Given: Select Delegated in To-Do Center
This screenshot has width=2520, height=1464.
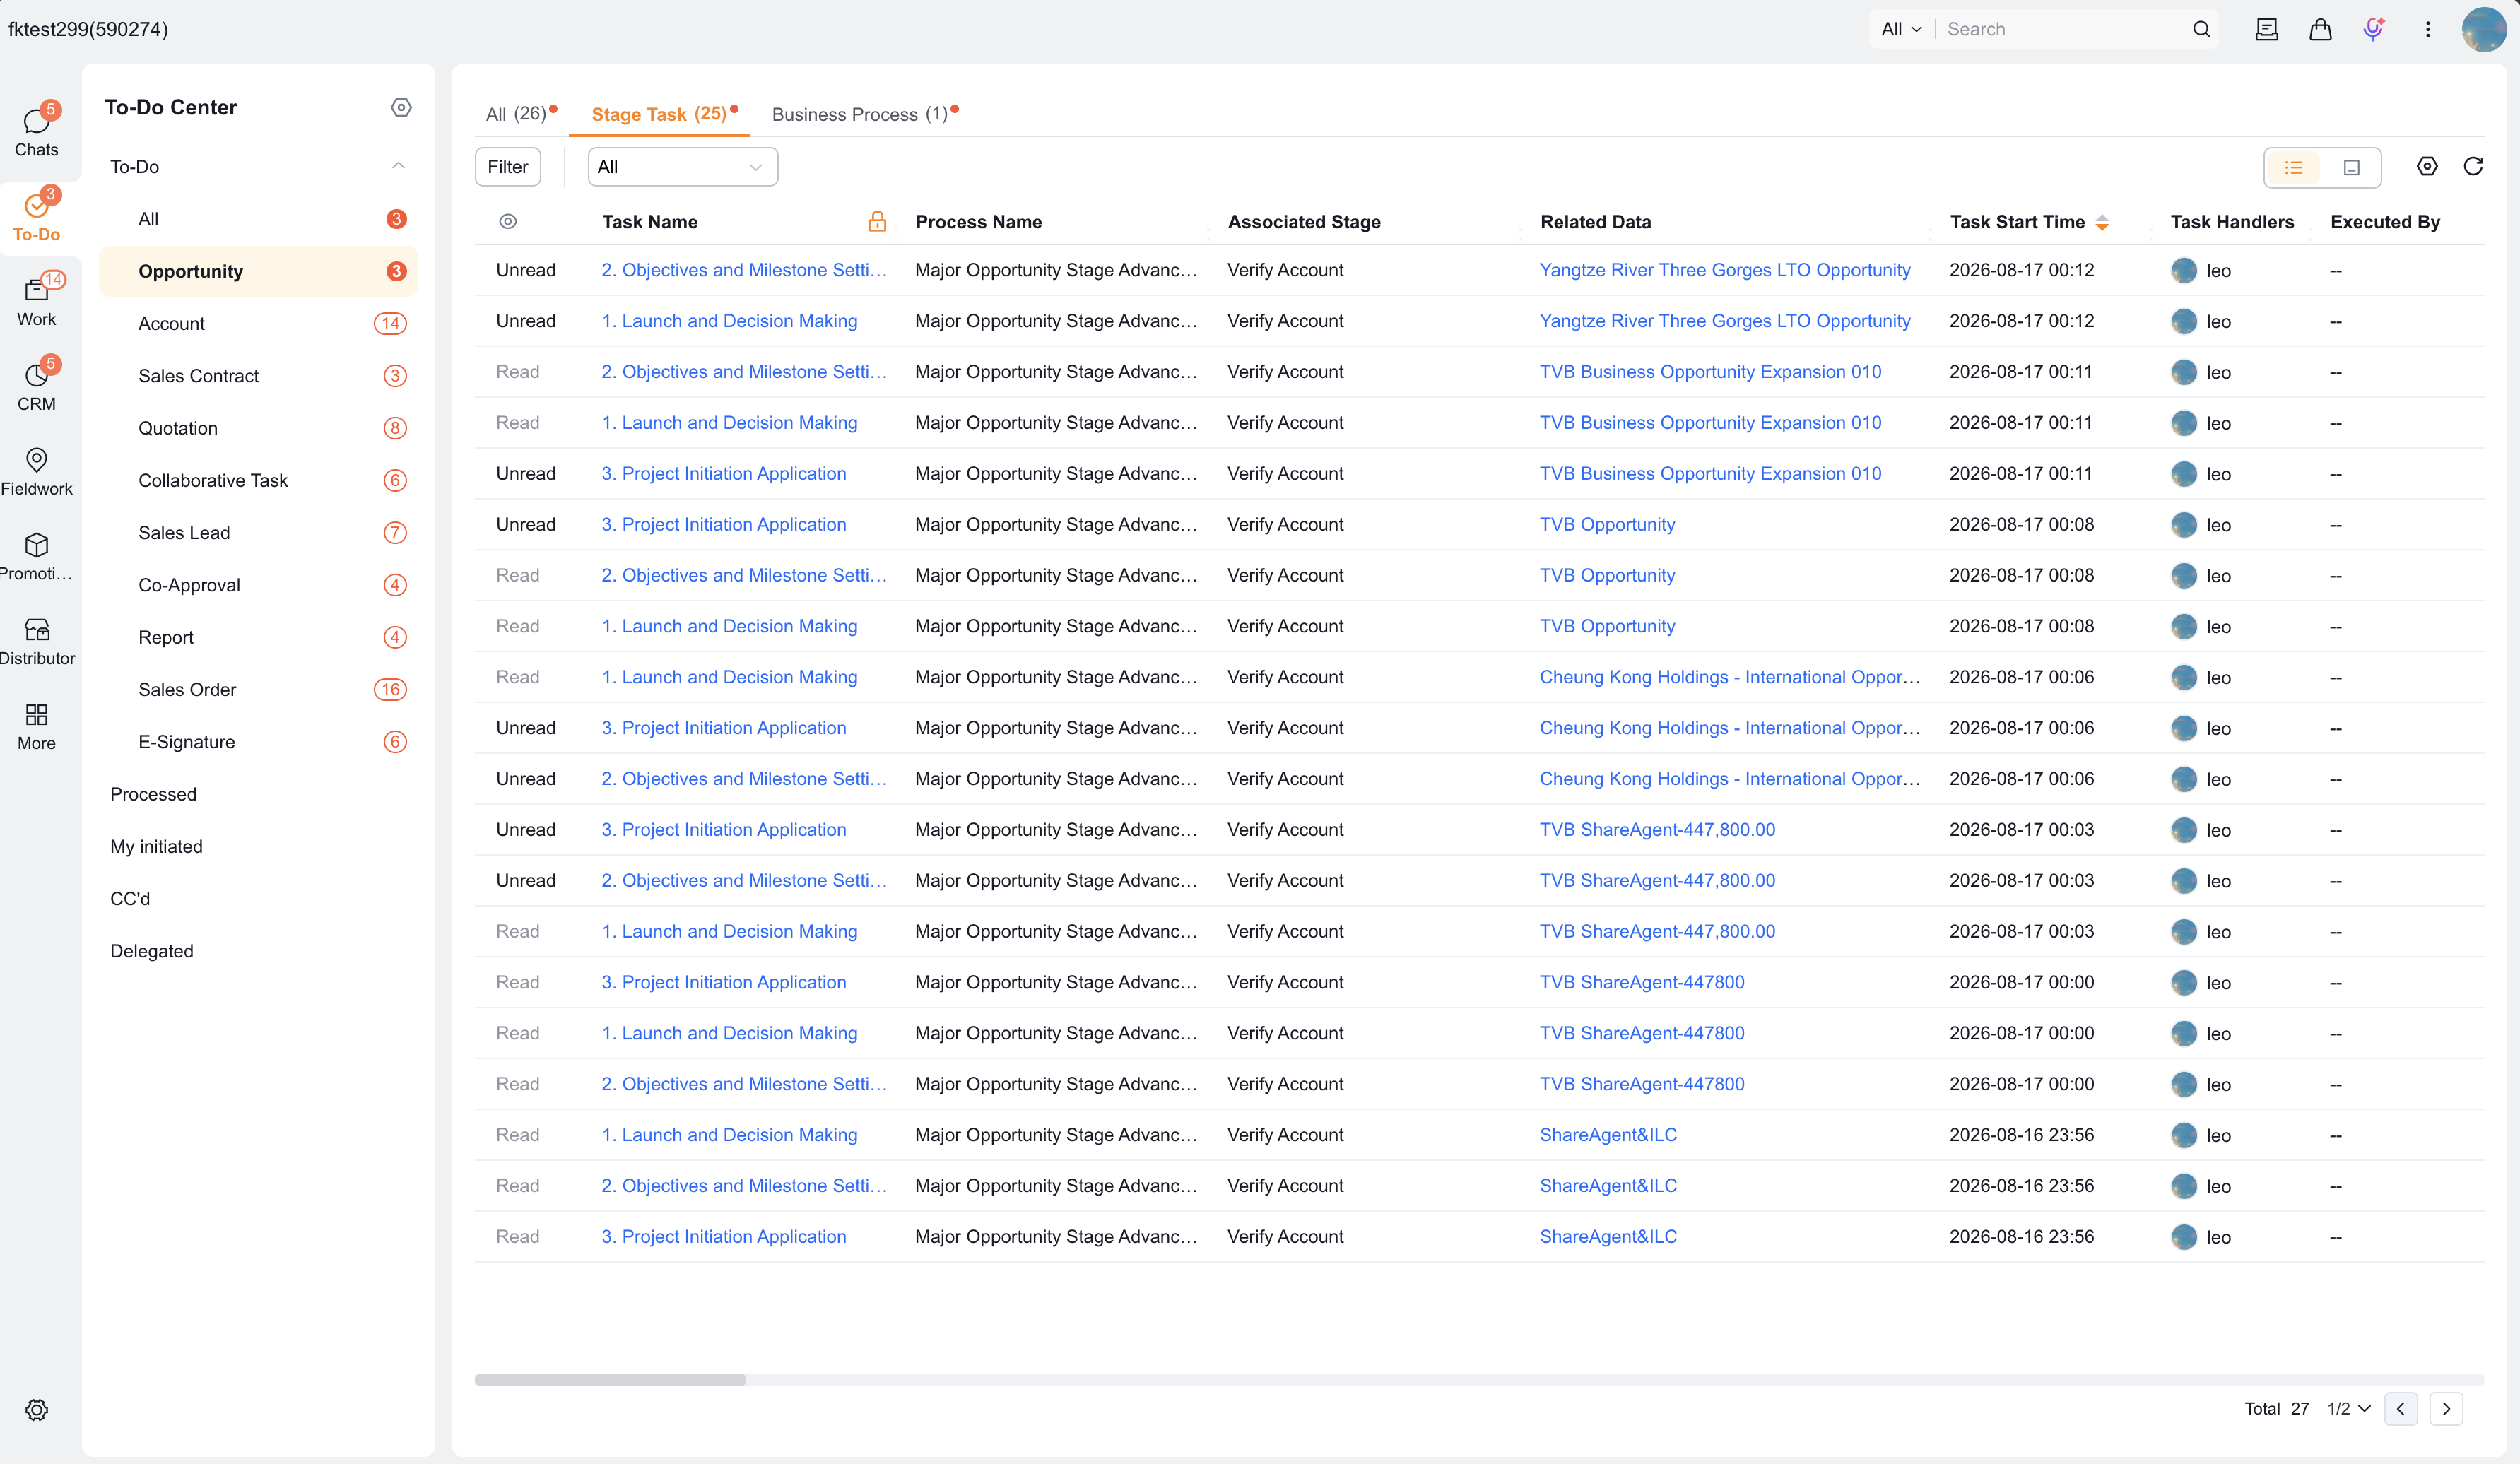Looking at the screenshot, I should (x=152, y=950).
